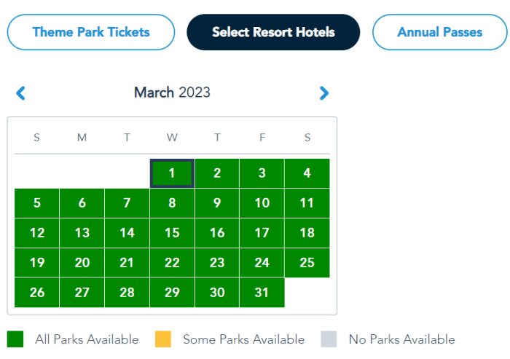Screen dimensions: 510x359
Task: Click the gray No Parks Available swatch
Action: pyautogui.click(x=329, y=339)
